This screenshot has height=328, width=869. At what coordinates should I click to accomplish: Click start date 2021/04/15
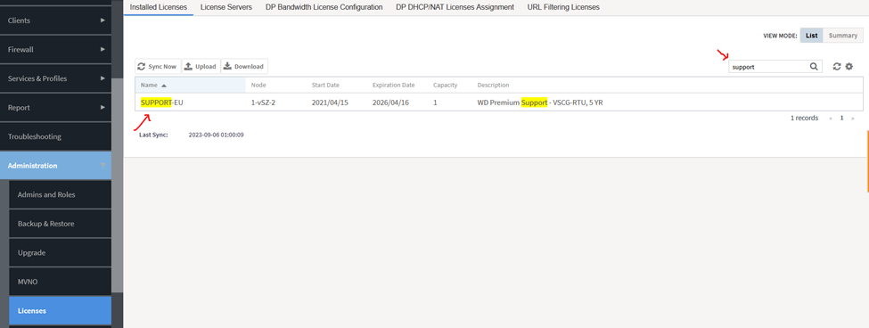[330, 102]
